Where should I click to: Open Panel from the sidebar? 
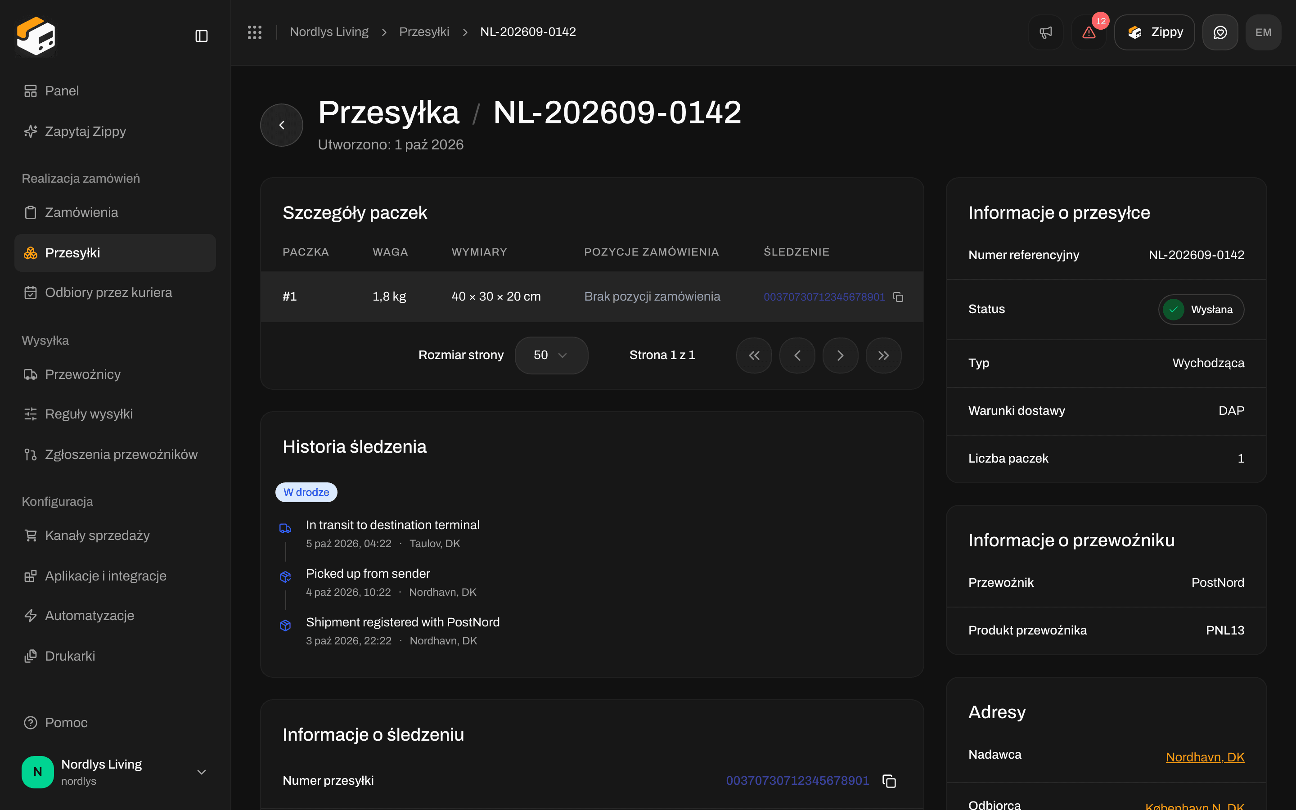tap(115, 91)
